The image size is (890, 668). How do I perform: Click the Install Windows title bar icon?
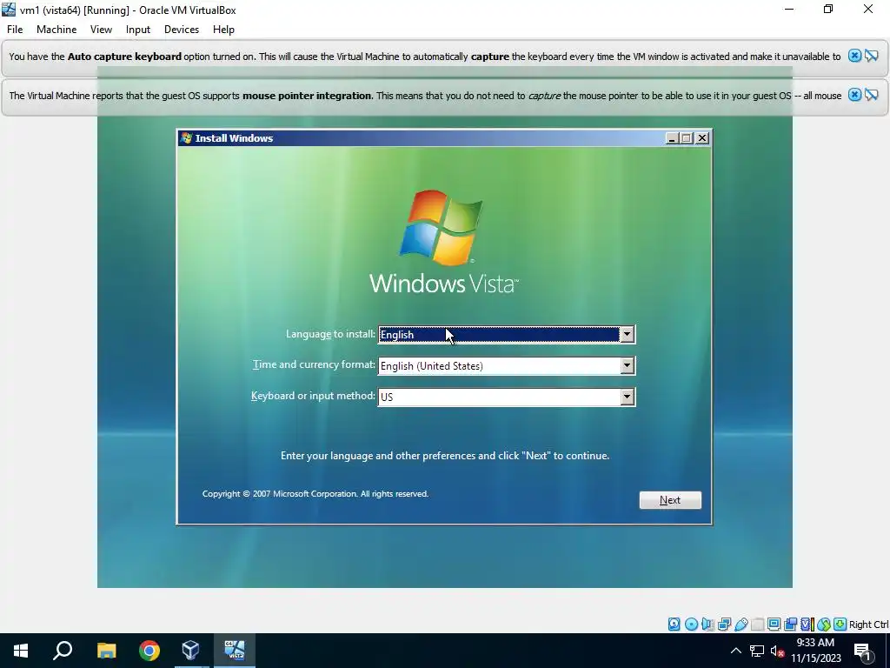coord(186,137)
